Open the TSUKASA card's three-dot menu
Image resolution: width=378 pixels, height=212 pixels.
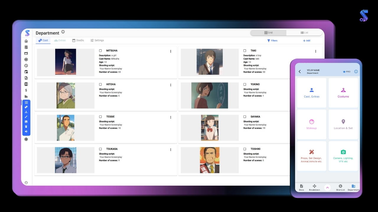click(x=170, y=150)
